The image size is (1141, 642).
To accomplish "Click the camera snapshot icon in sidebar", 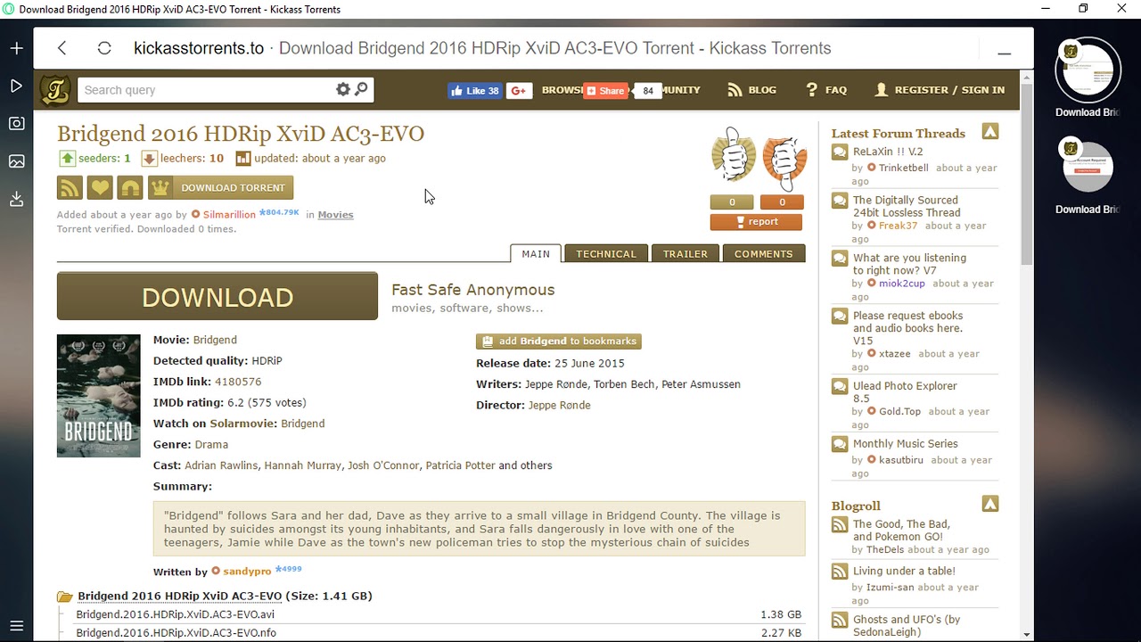I will coord(16,124).
